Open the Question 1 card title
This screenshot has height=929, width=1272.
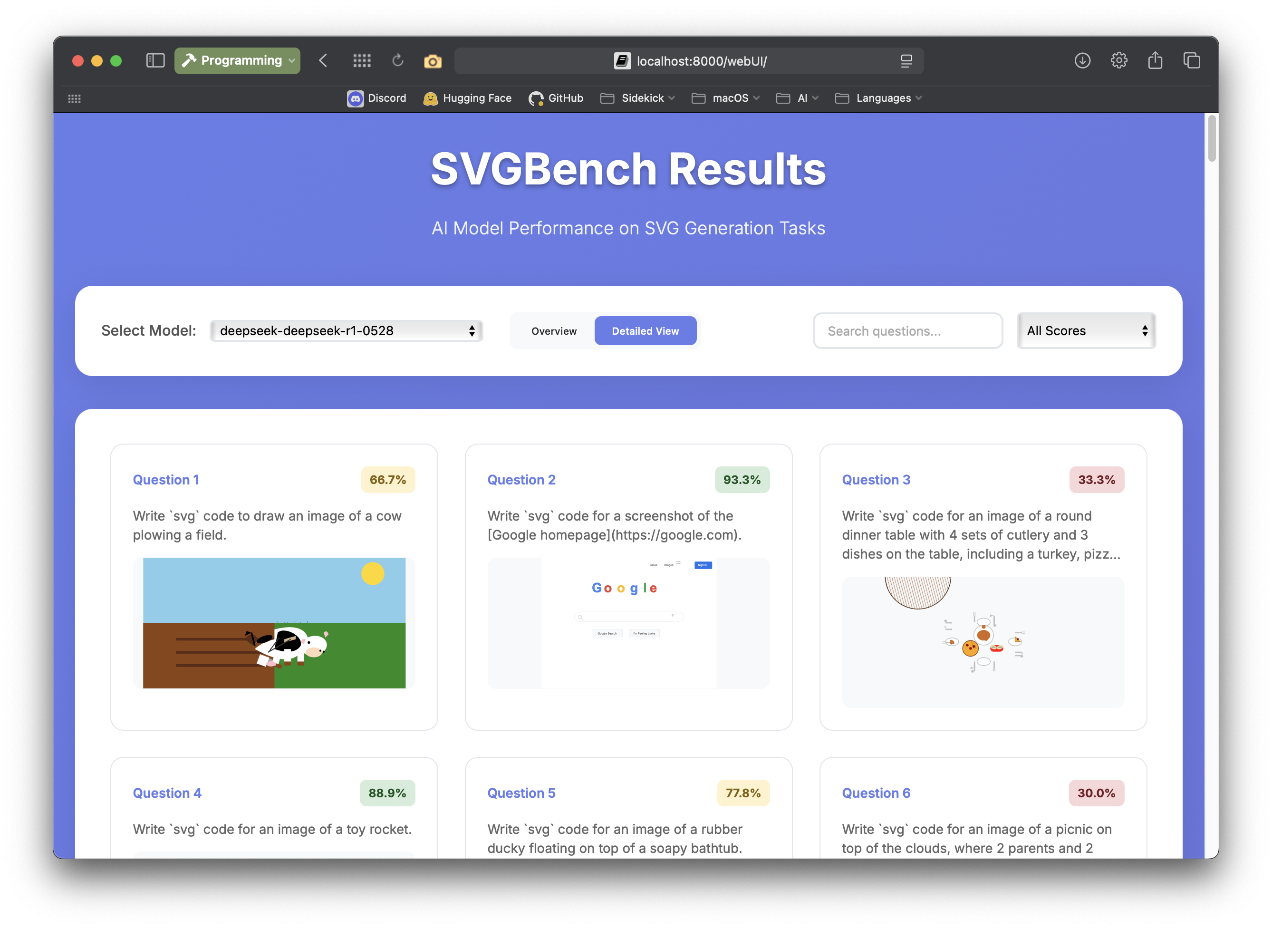click(x=166, y=480)
